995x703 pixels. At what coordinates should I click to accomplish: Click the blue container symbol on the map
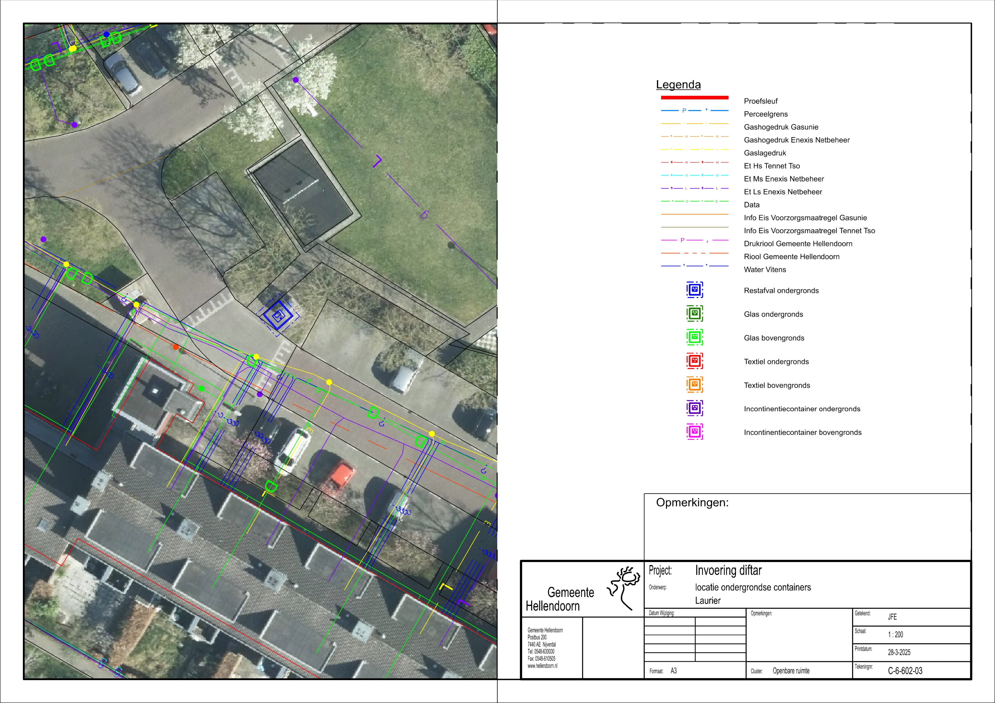[x=278, y=316]
